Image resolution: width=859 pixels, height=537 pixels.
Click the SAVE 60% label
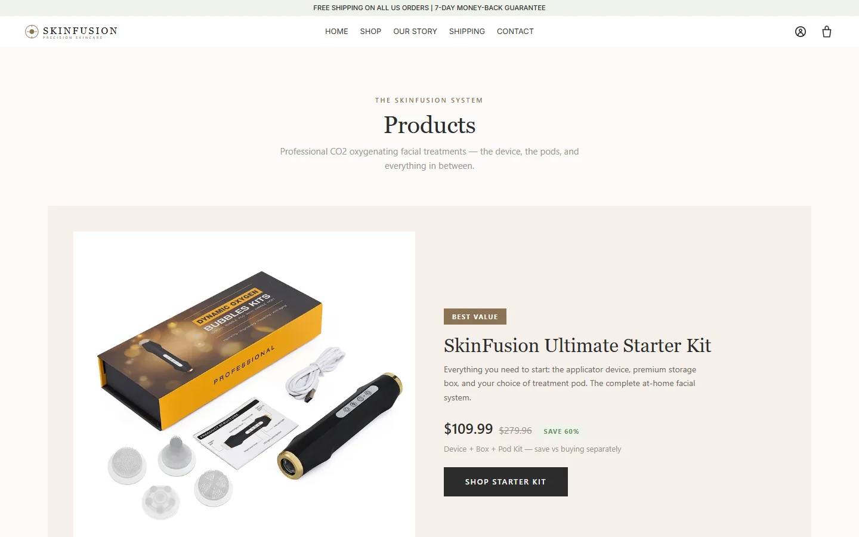click(x=561, y=431)
